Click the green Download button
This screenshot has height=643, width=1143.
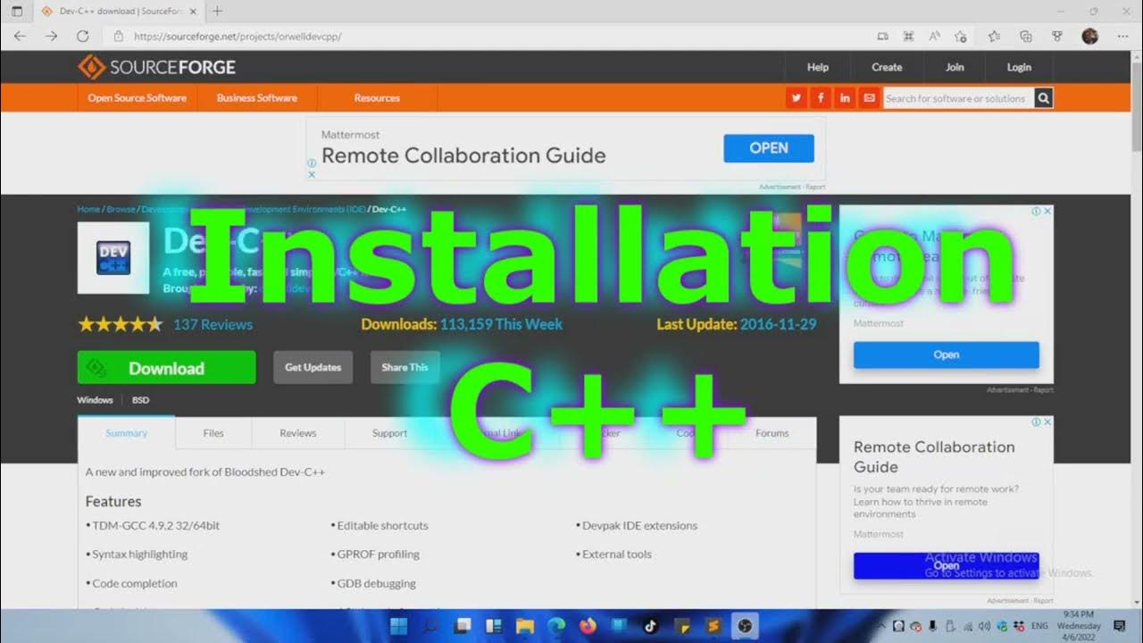tap(167, 368)
